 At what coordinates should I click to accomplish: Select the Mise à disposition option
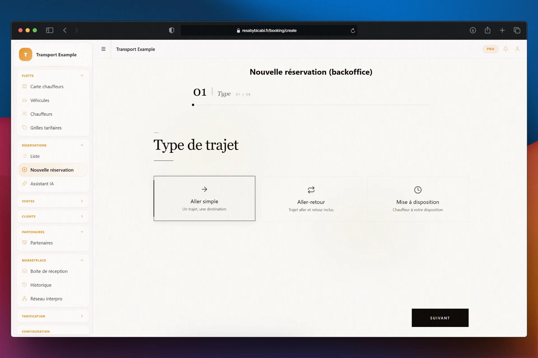pos(418,199)
